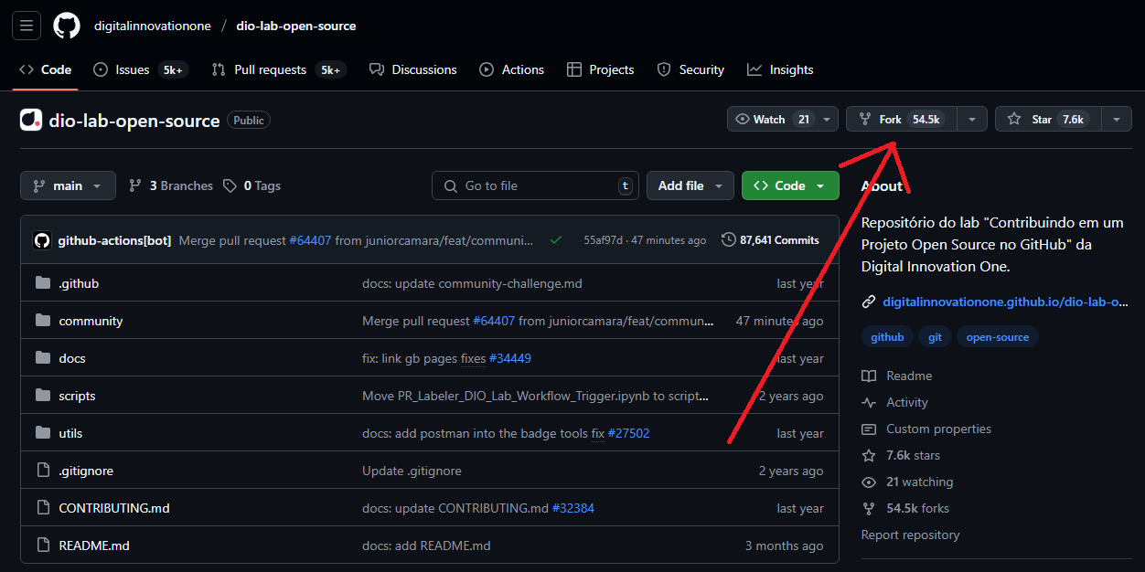This screenshot has height=572, width=1145.
Task: Select the open-source topic tag
Action: tap(998, 337)
